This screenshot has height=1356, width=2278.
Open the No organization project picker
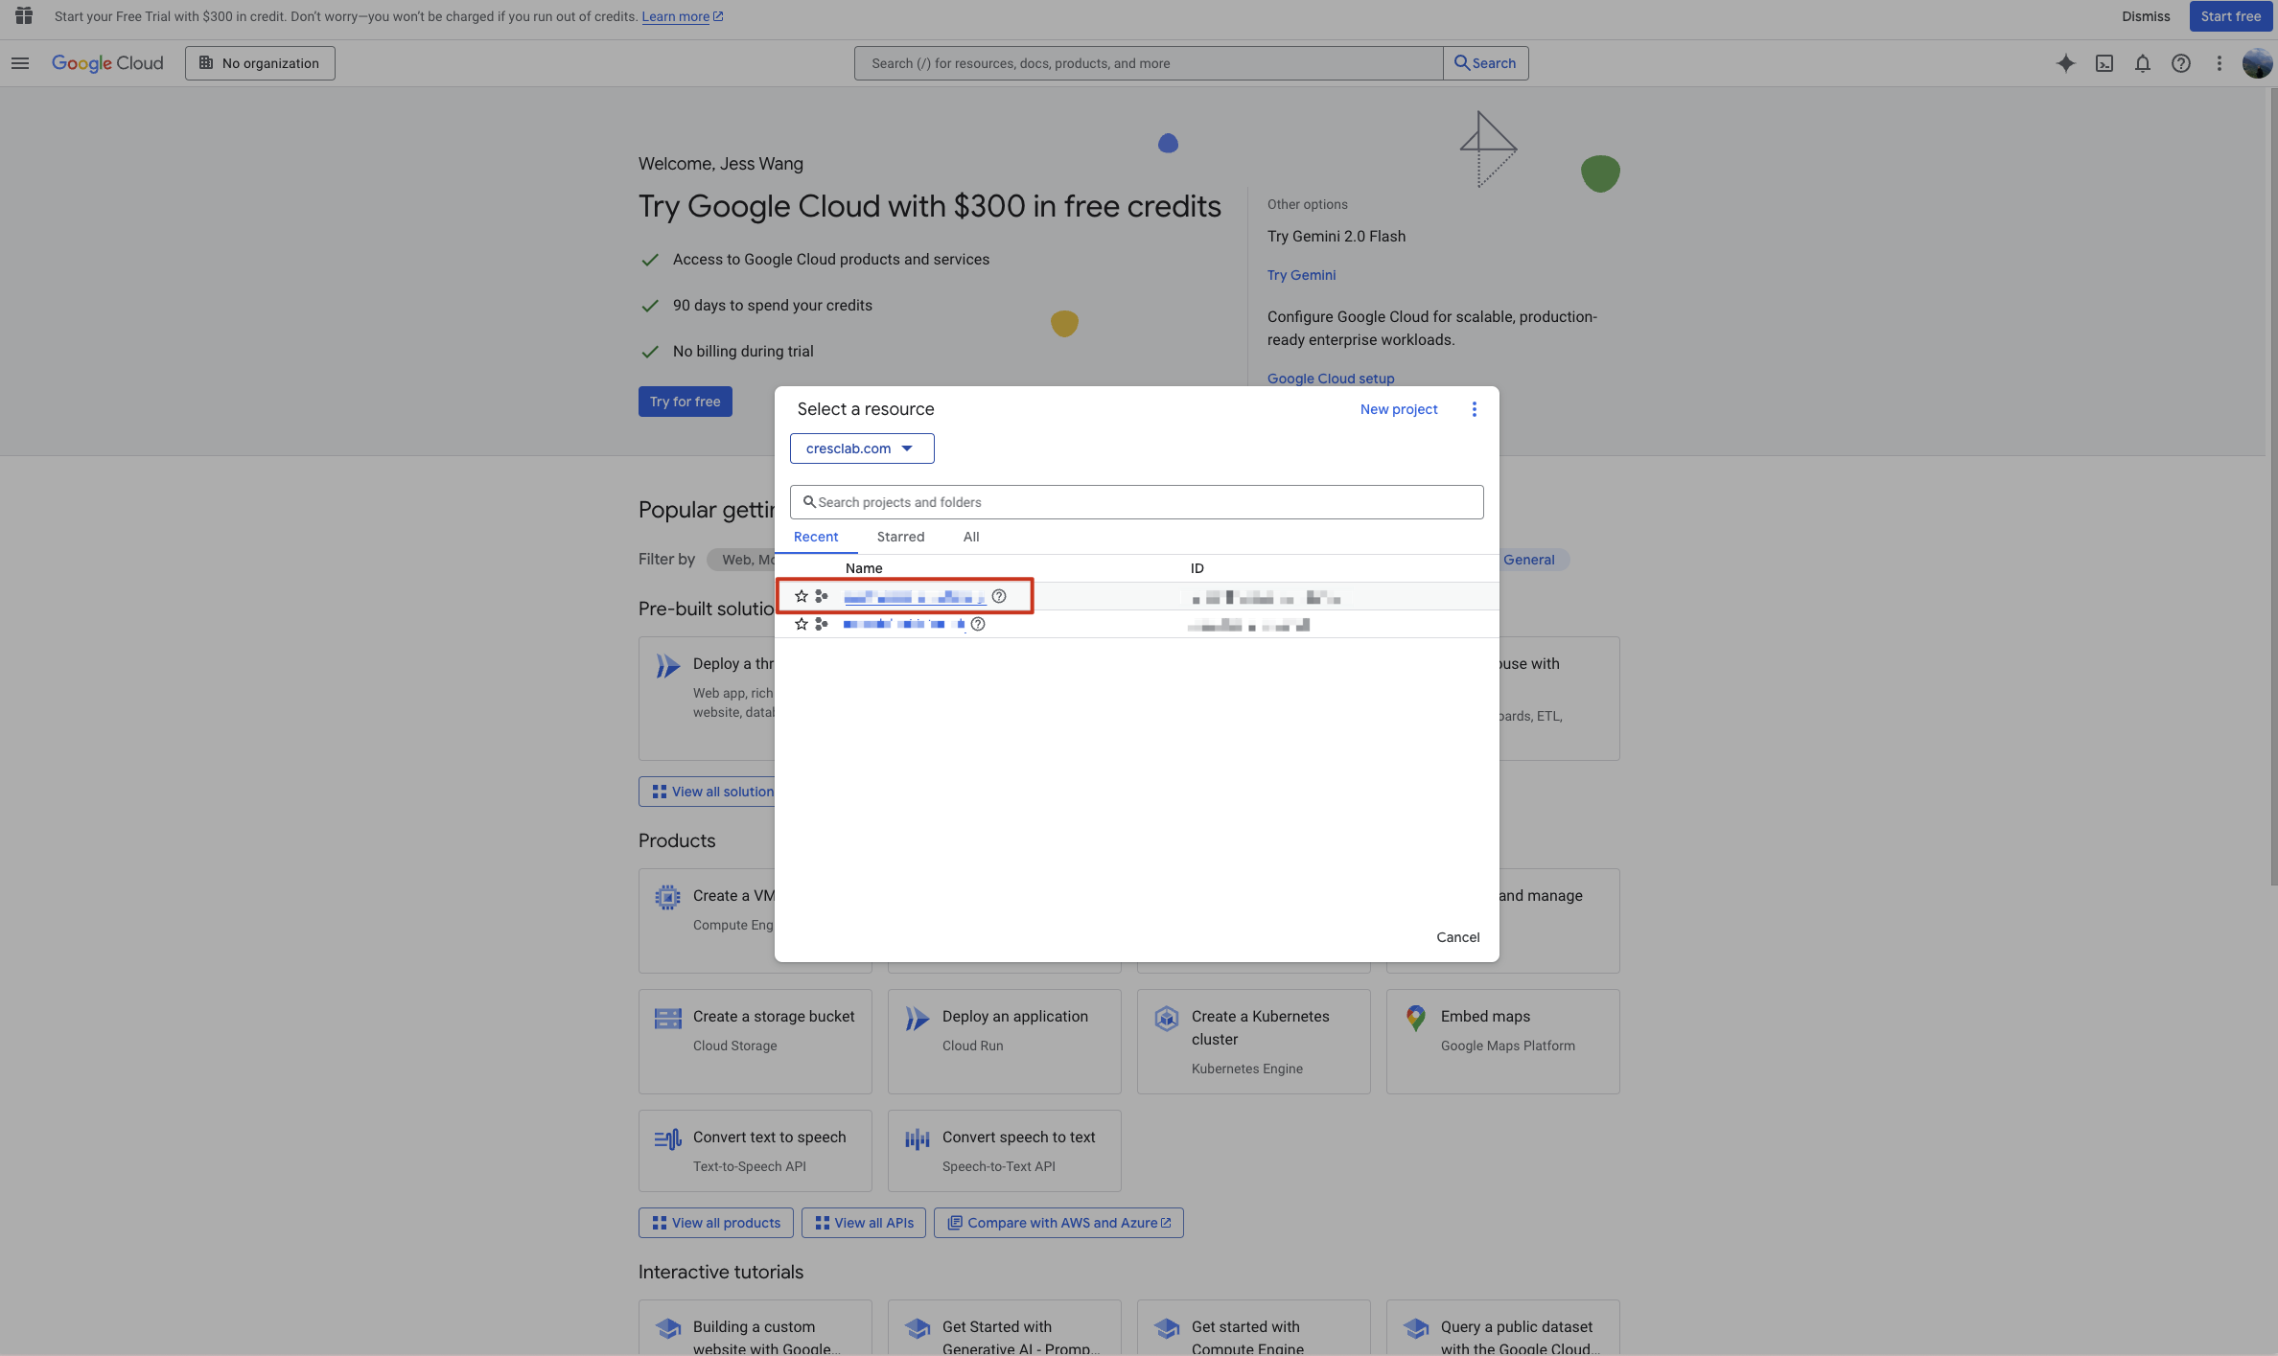coord(260,63)
